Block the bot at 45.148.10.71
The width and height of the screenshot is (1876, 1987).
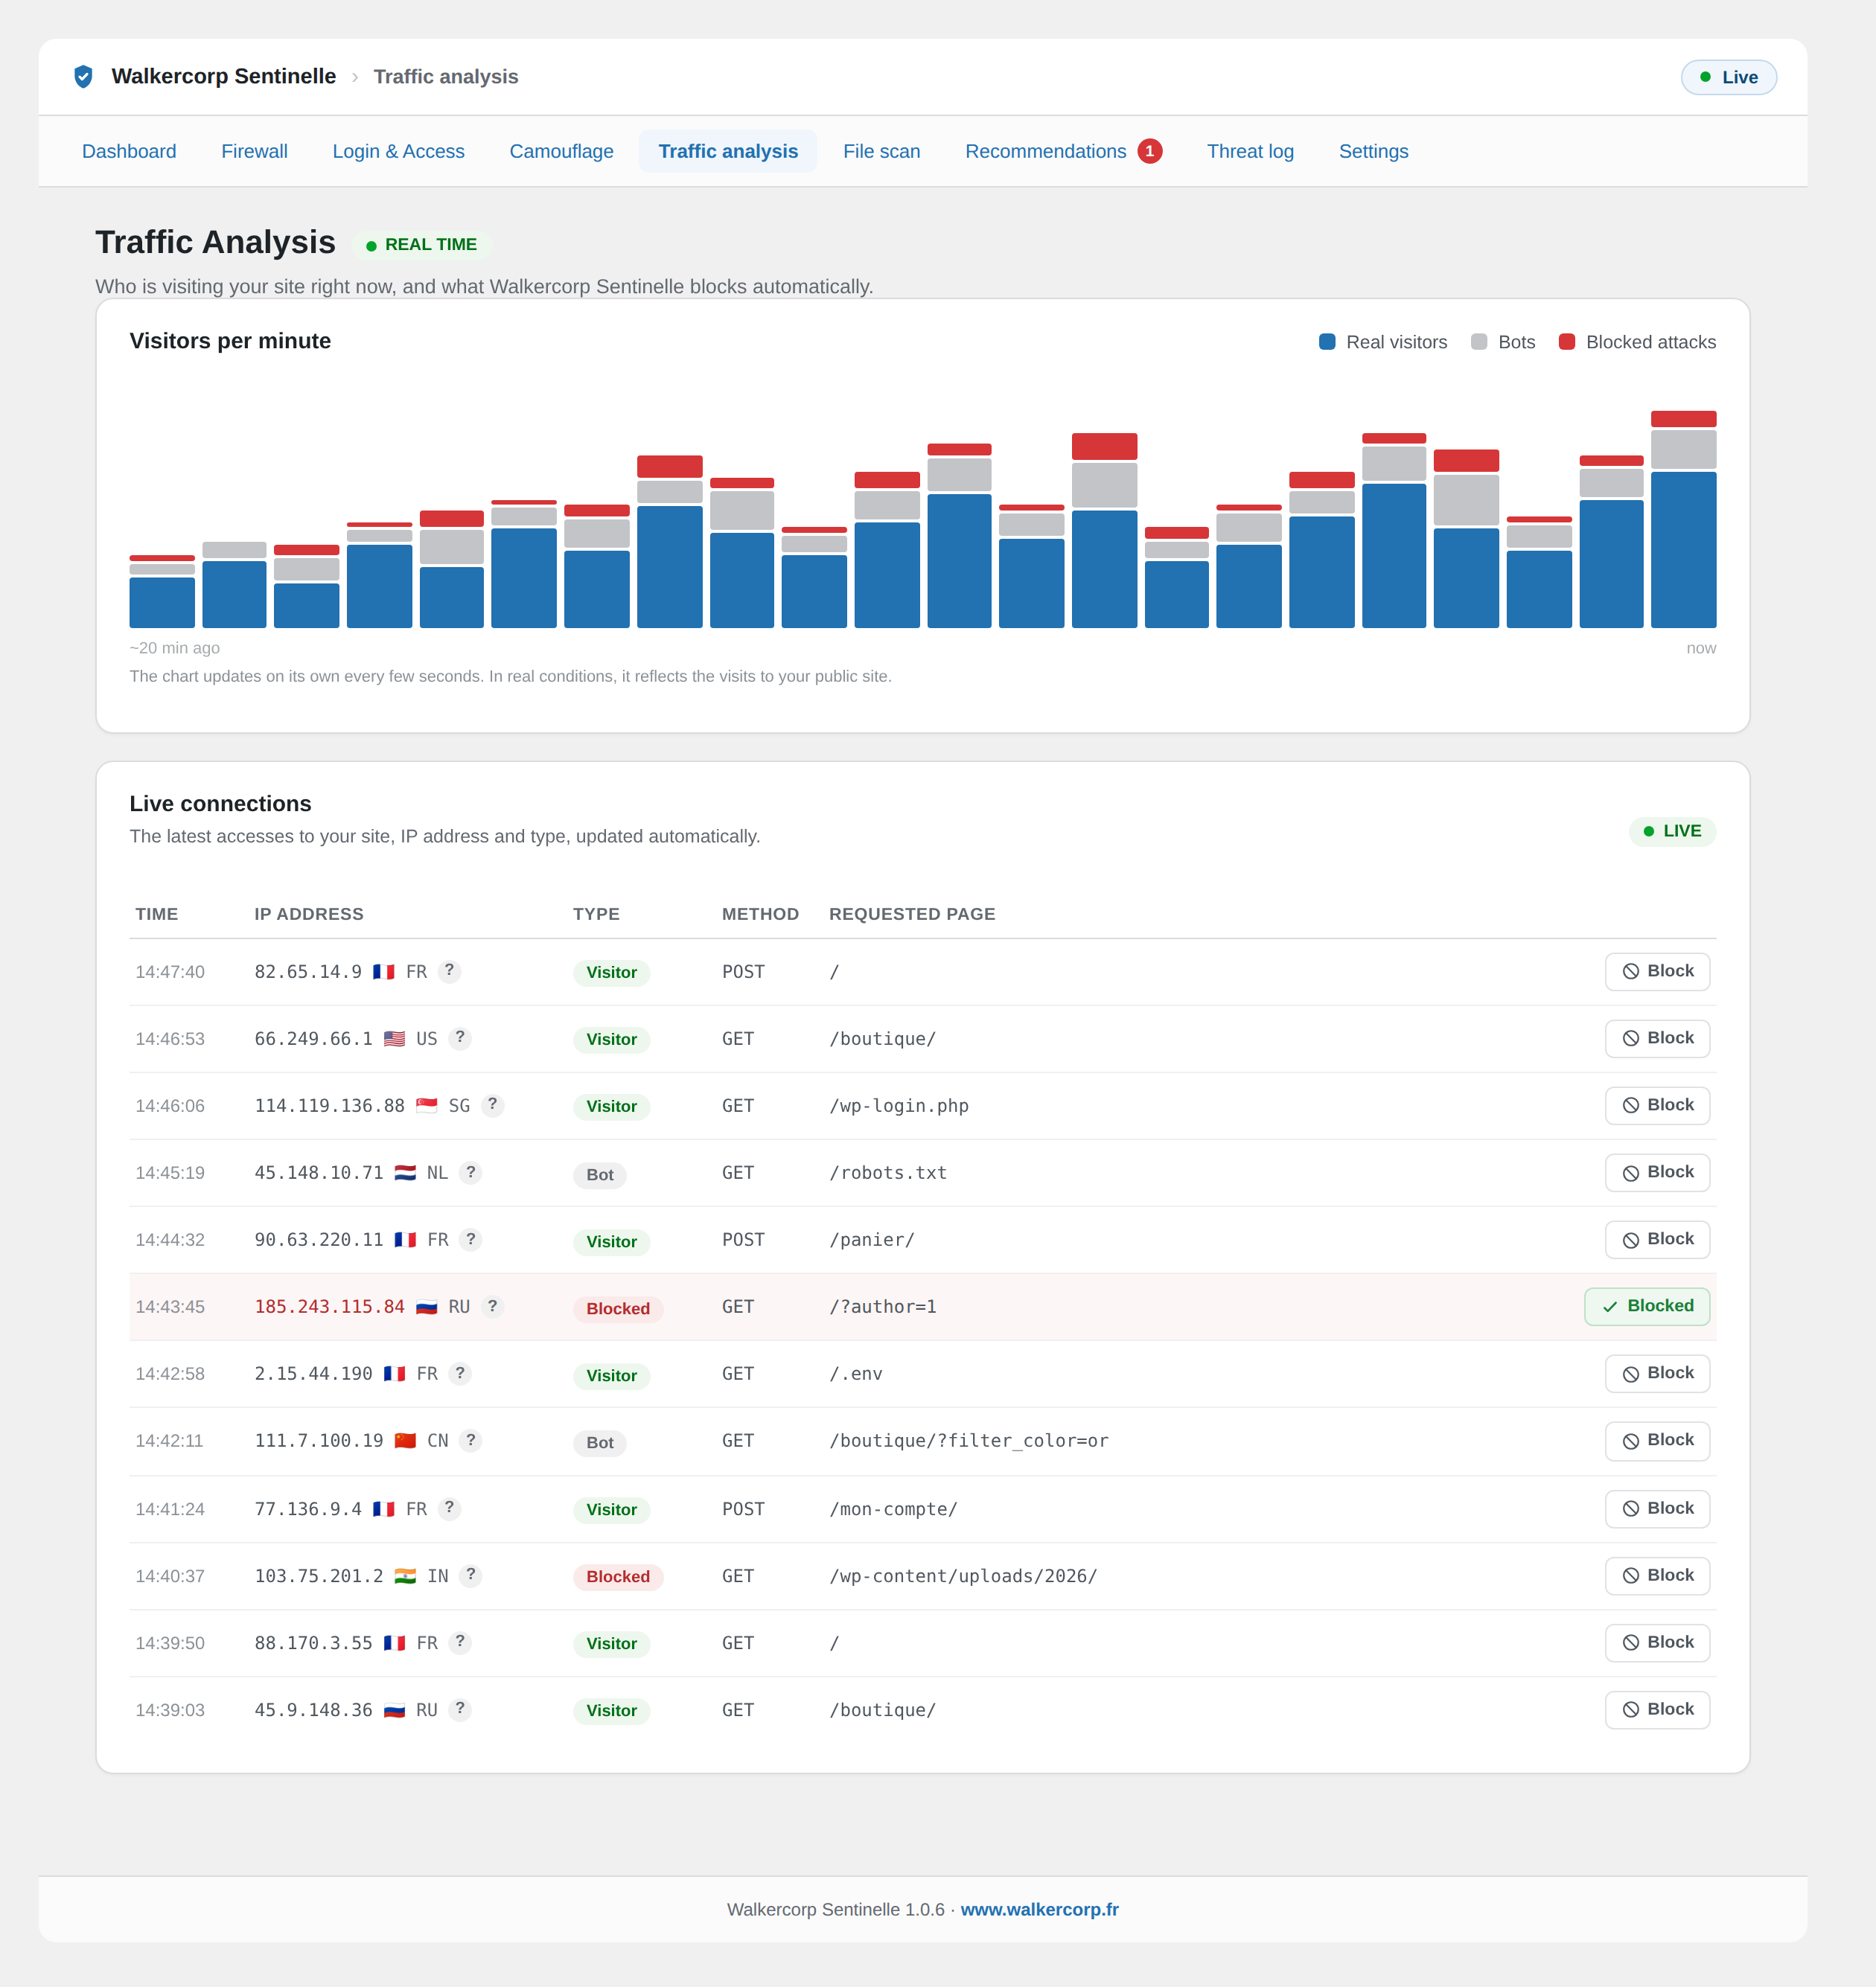(1657, 1171)
